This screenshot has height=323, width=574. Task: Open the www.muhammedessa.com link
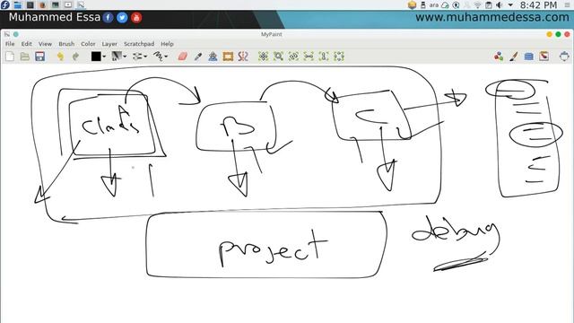492,17
